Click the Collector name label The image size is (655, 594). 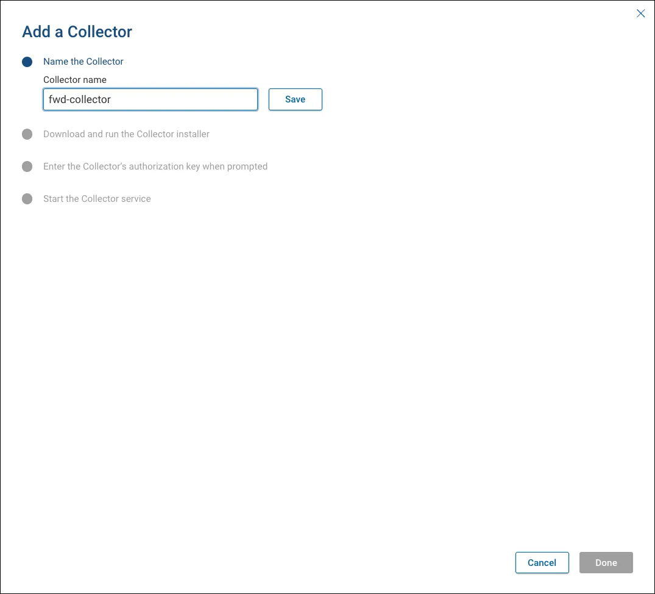75,80
